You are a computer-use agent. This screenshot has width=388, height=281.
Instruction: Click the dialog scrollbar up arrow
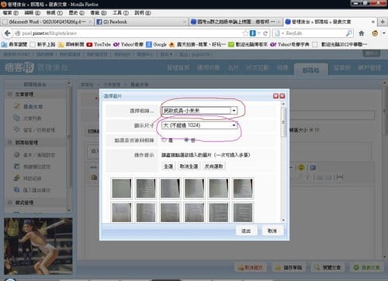point(283,104)
